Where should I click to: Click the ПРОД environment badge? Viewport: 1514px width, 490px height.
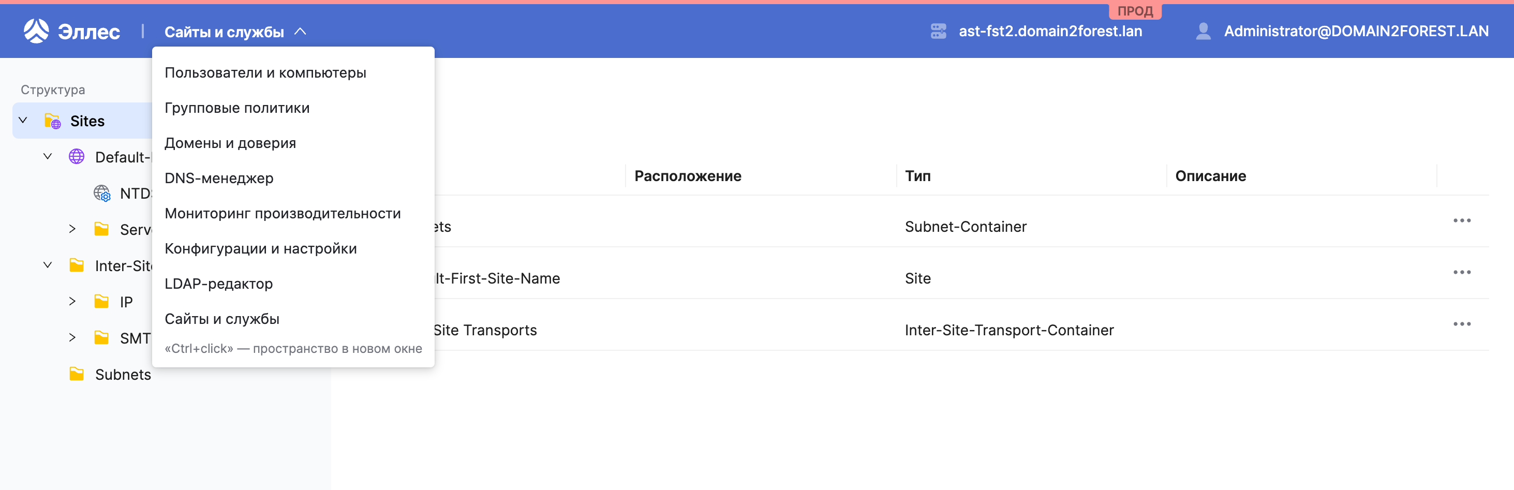click(x=1135, y=11)
